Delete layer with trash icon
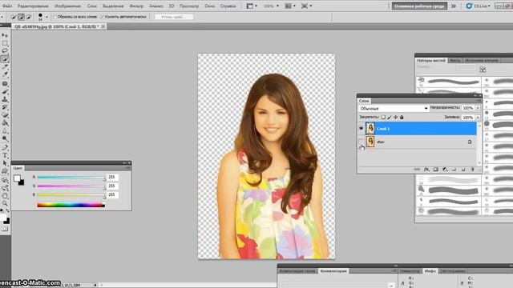The image size is (513, 288). pos(472,169)
